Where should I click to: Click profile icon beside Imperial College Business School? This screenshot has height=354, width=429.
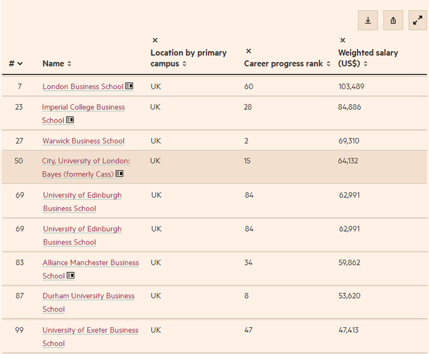pyautogui.click(x=70, y=120)
